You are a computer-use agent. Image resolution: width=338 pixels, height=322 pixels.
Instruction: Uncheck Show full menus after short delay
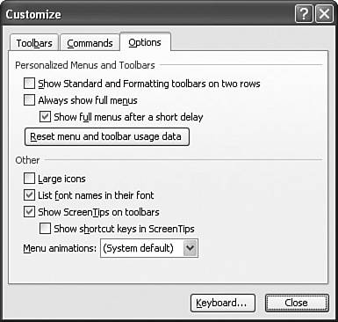[45, 117]
